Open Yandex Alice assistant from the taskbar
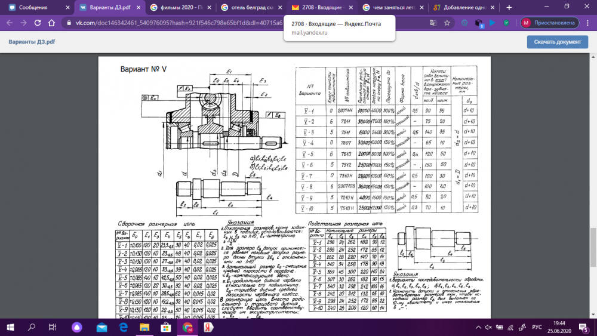The width and height of the screenshot is (597, 336). pyautogui.click(x=77, y=327)
